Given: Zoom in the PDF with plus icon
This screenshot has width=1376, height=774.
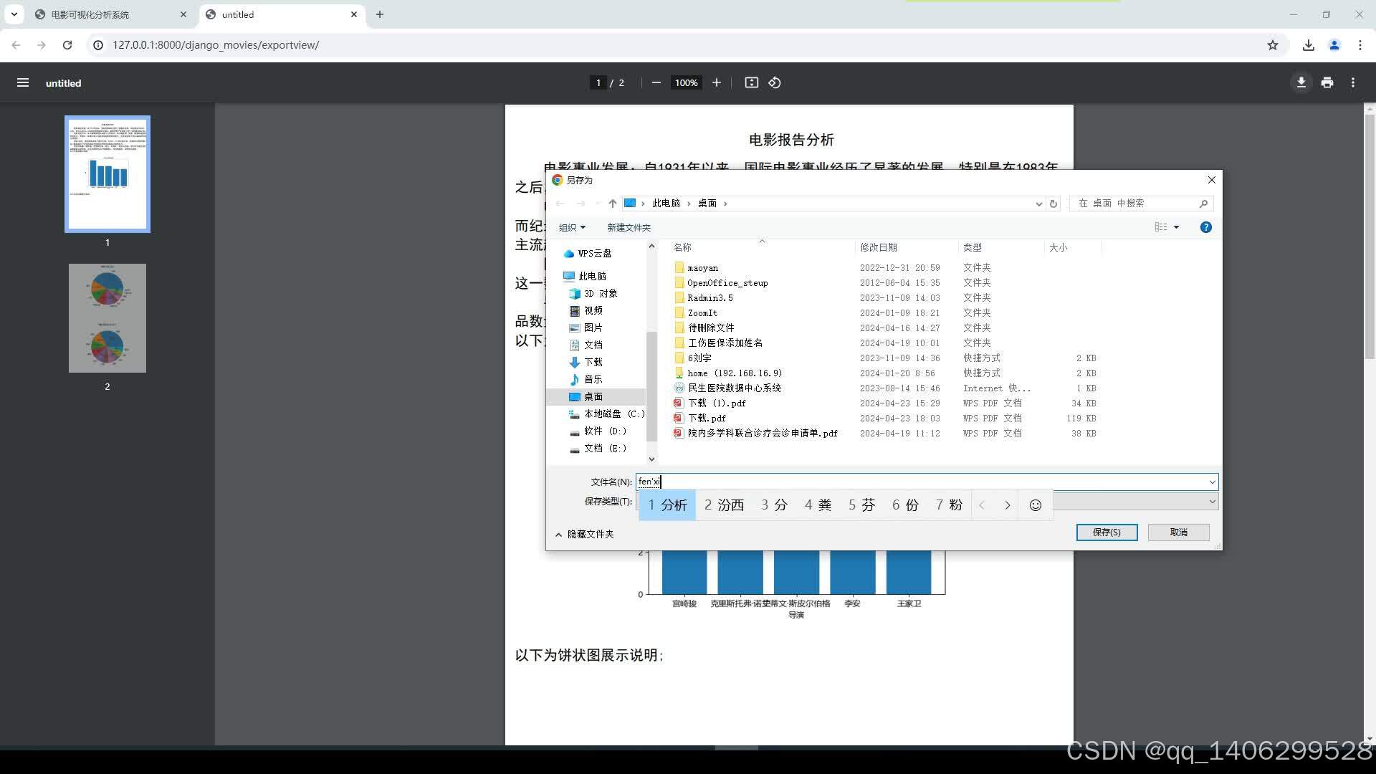Looking at the screenshot, I should tap(716, 82).
